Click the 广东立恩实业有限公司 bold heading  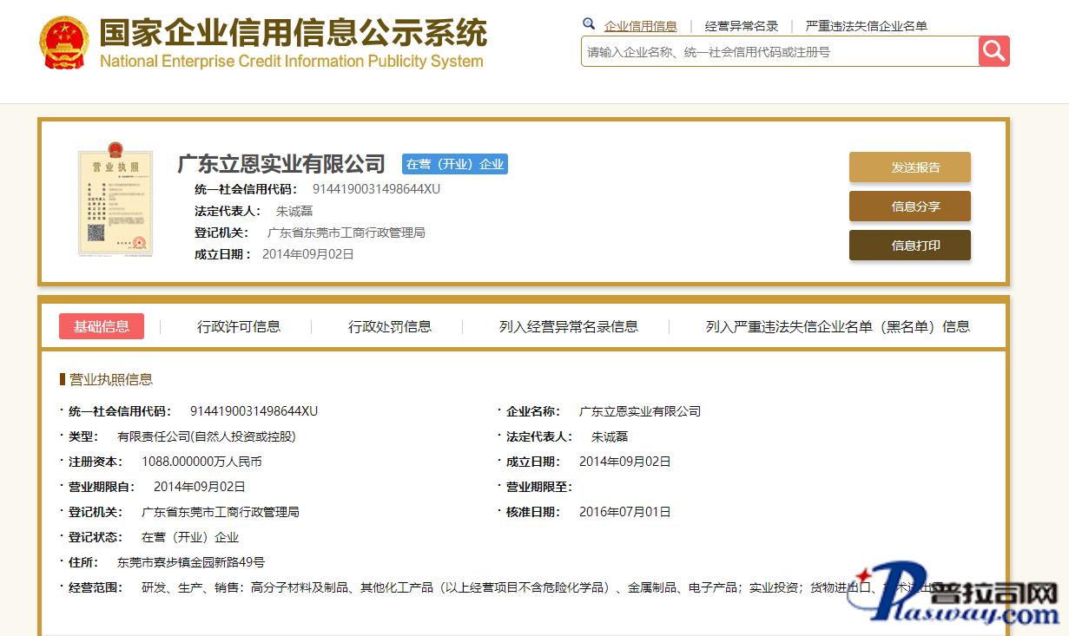pos(281,164)
